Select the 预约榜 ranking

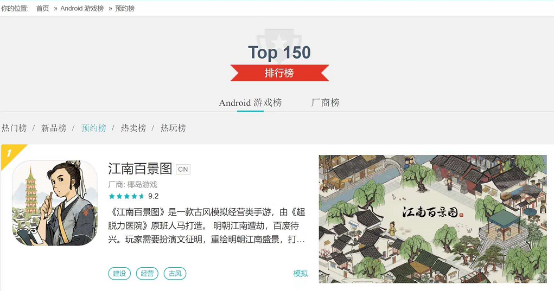[x=94, y=128]
